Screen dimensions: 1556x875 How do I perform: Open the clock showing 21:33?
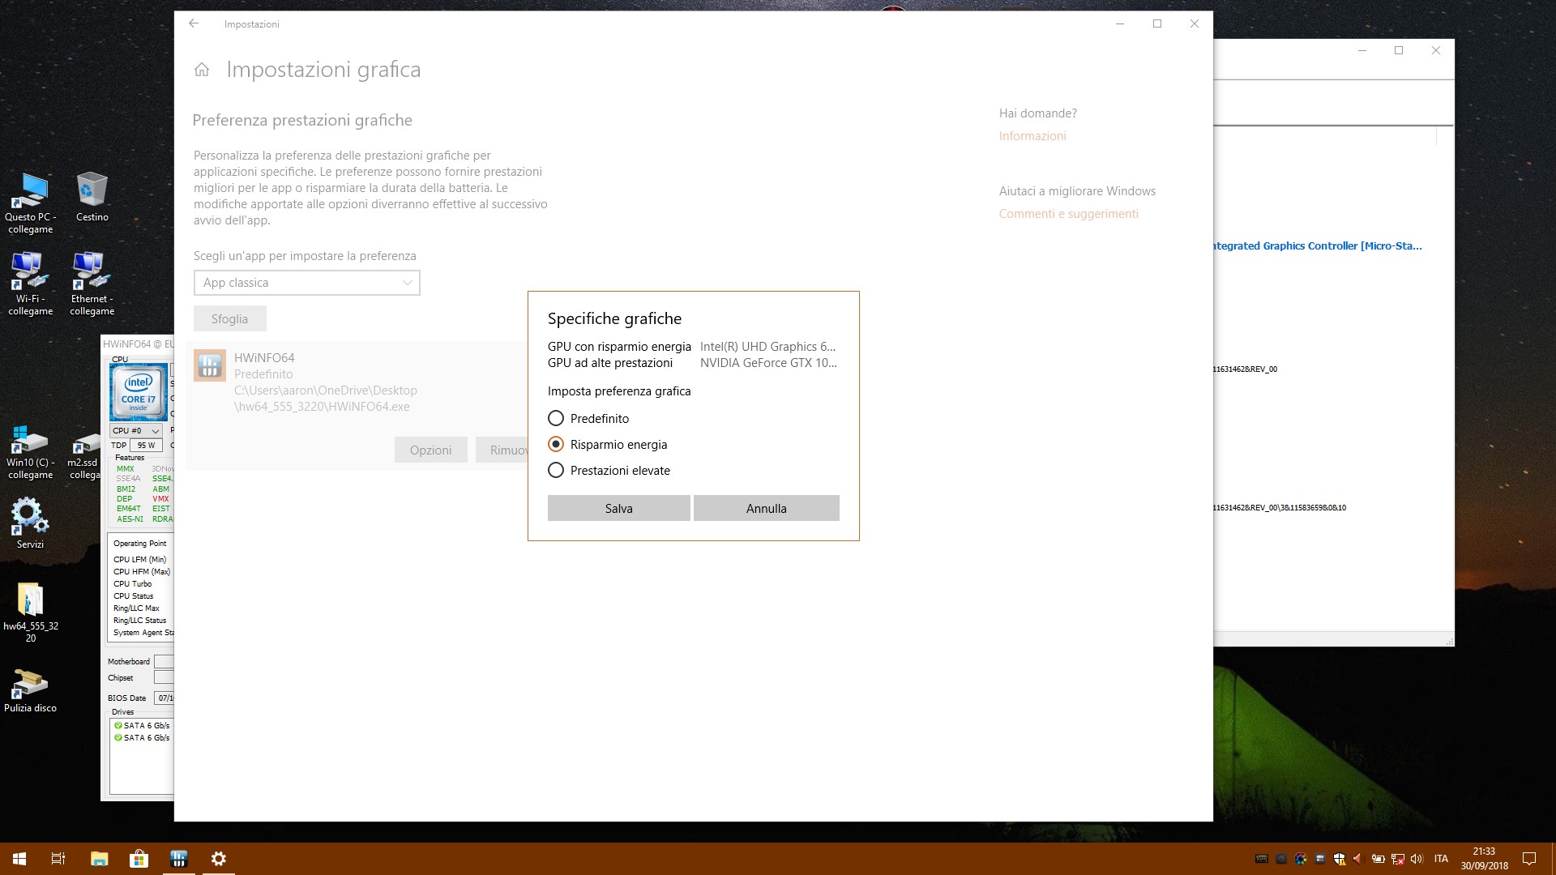tap(1484, 859)
